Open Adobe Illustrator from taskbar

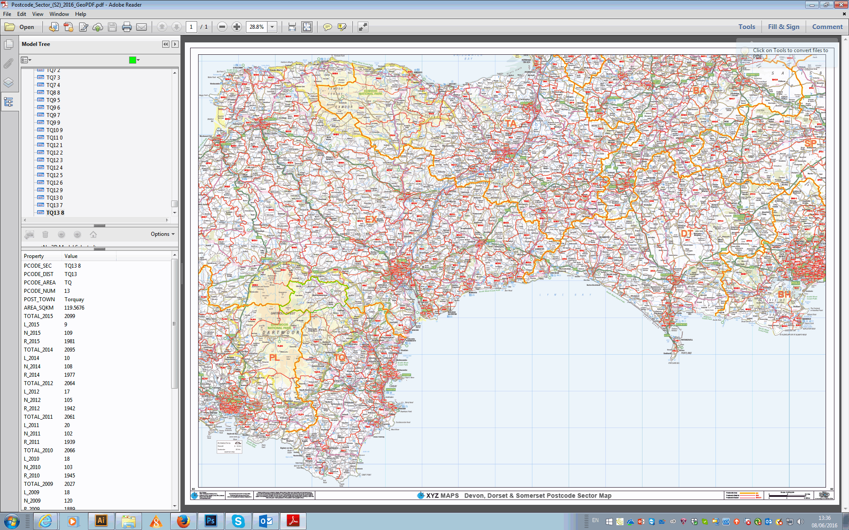click(101, 521)
